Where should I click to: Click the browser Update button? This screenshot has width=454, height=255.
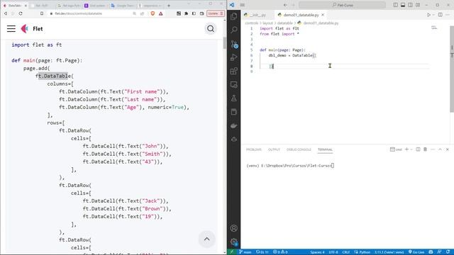point(216,13)
